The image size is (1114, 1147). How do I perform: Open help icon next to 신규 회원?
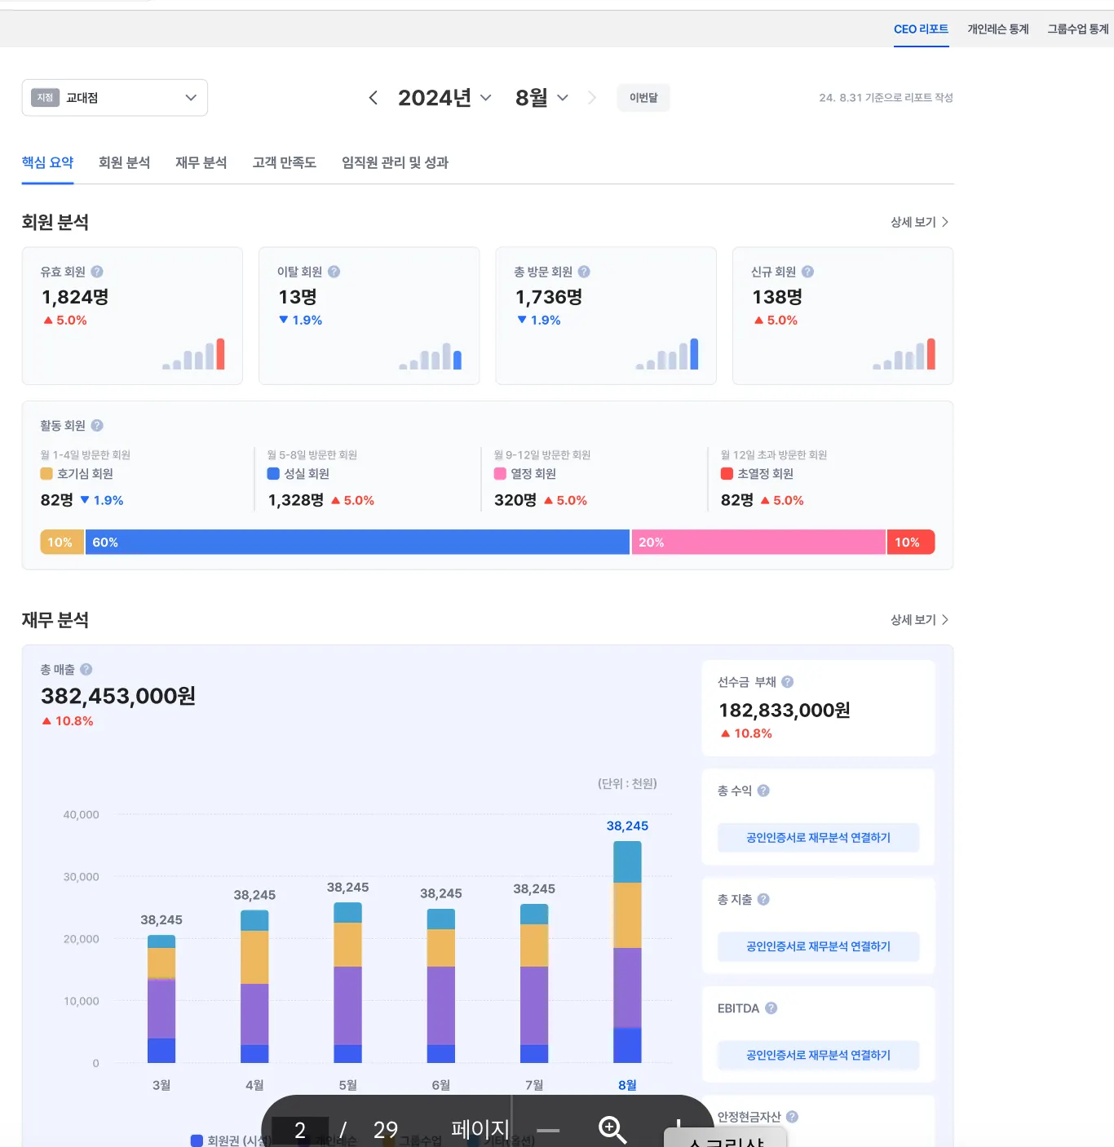tap(807, 272)
